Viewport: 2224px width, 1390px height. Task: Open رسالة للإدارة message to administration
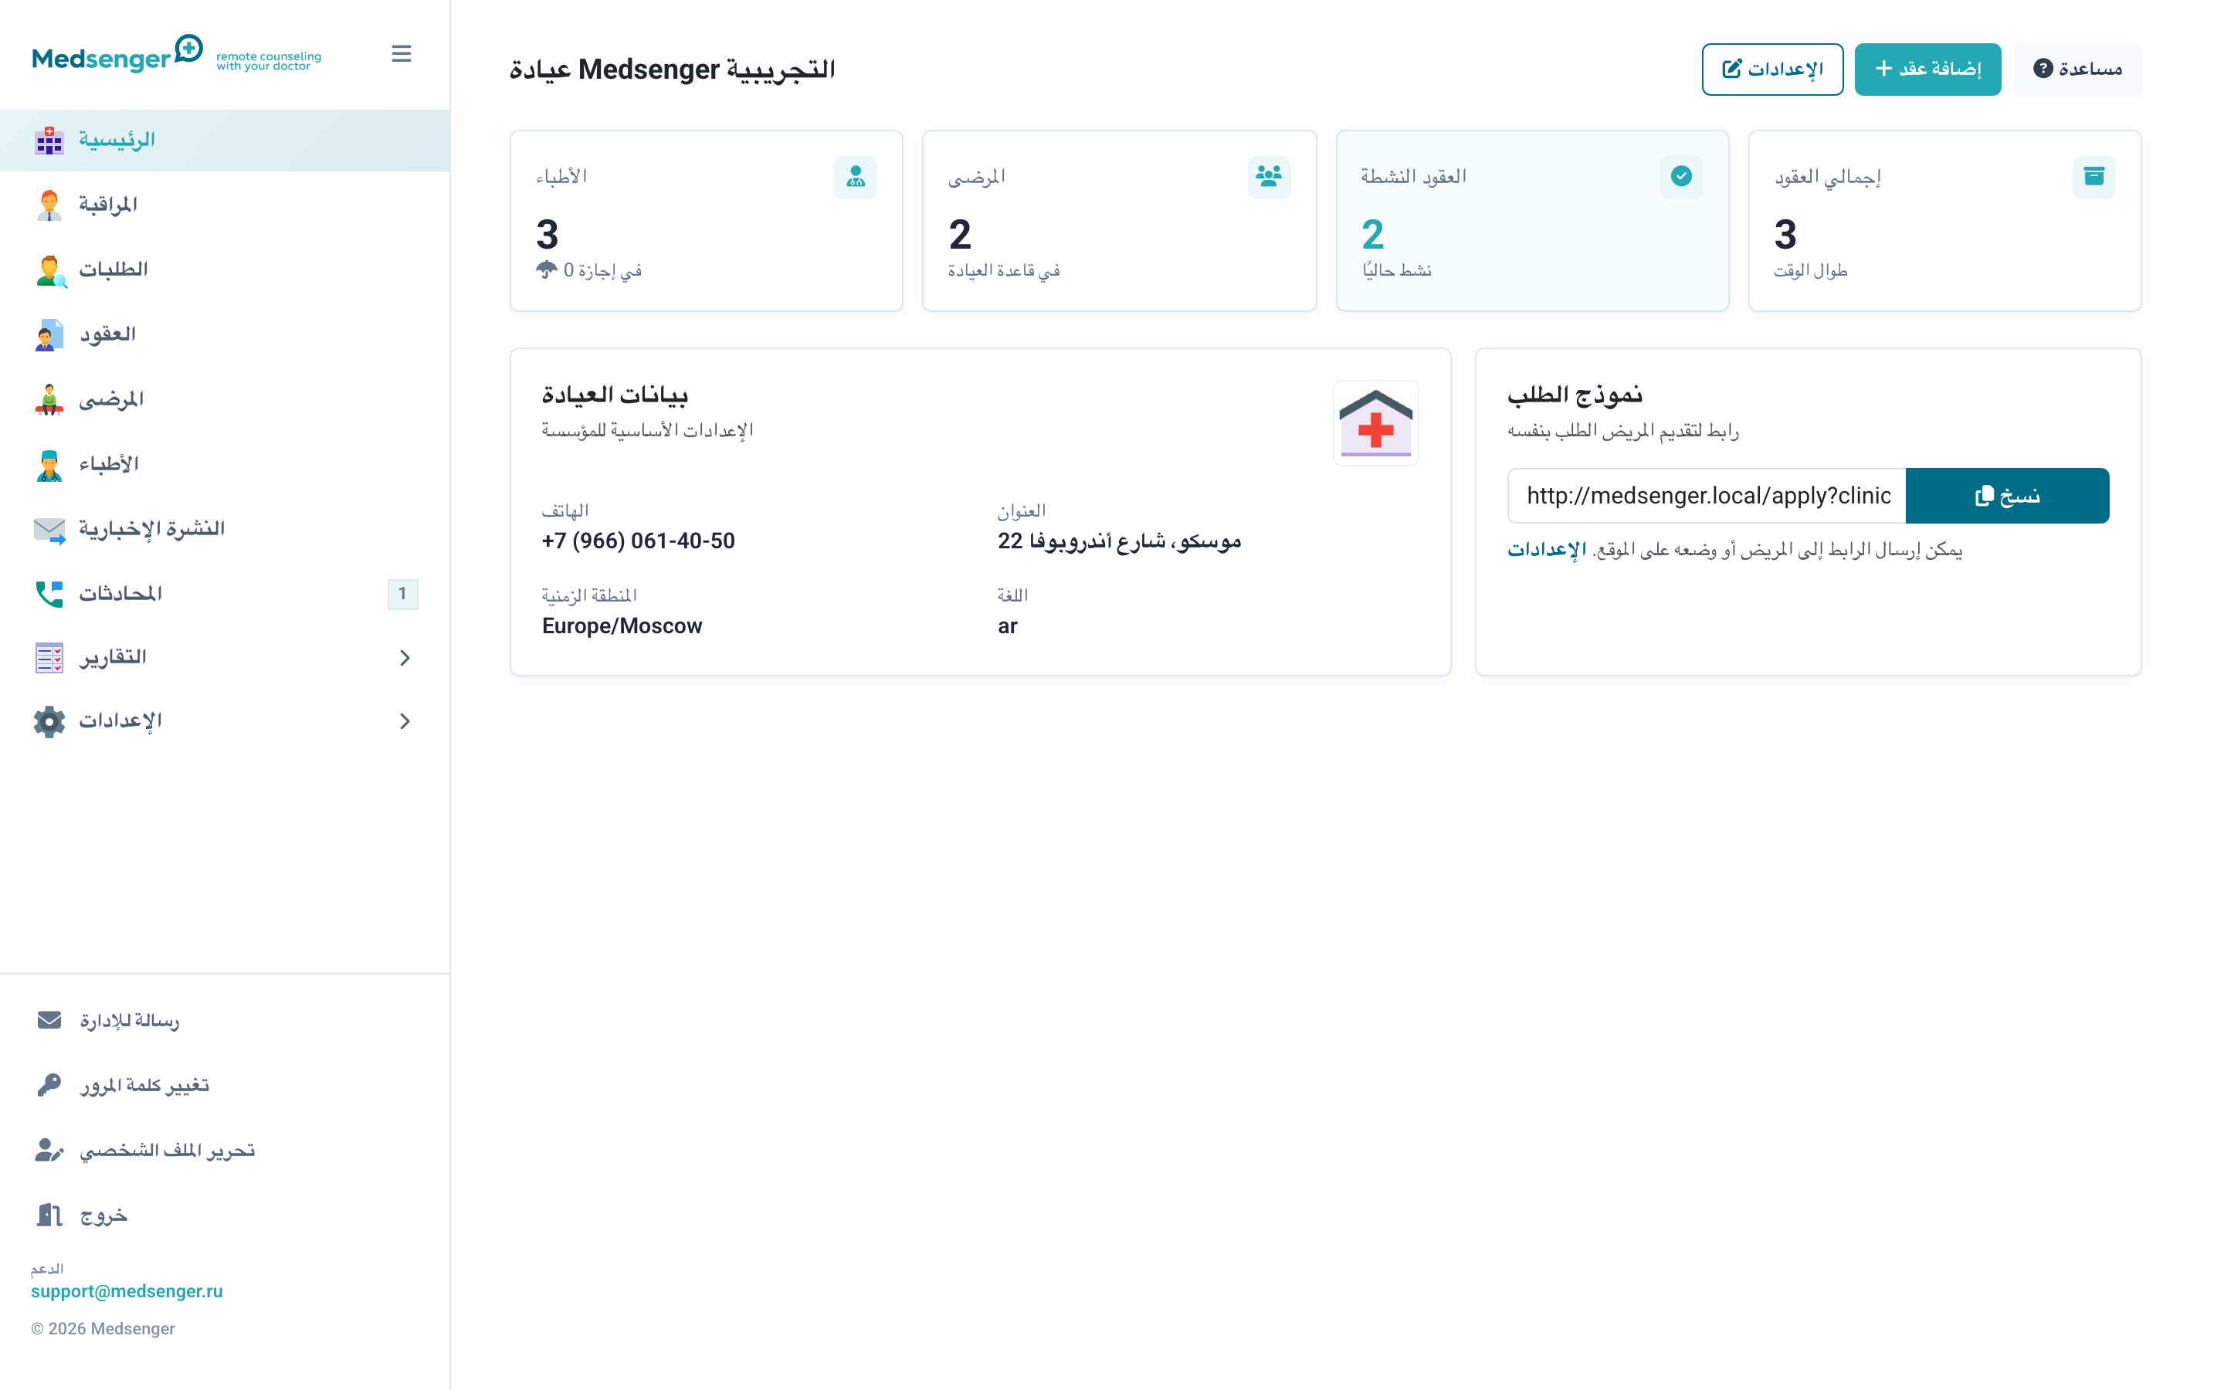[x=225, y=1020]
